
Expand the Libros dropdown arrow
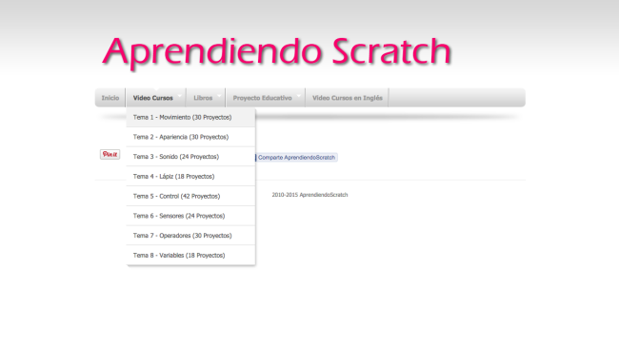click(x=219, y=96)
